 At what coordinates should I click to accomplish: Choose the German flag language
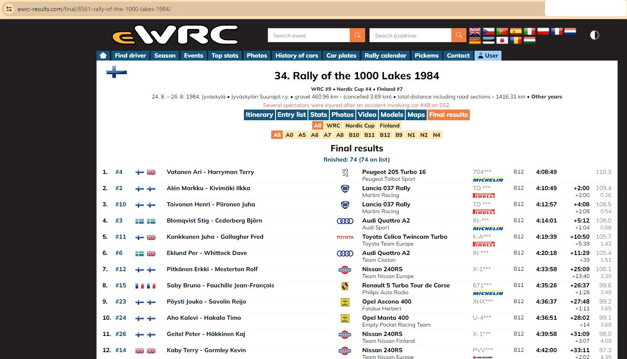pyautogui.click(x=475, y=41)
